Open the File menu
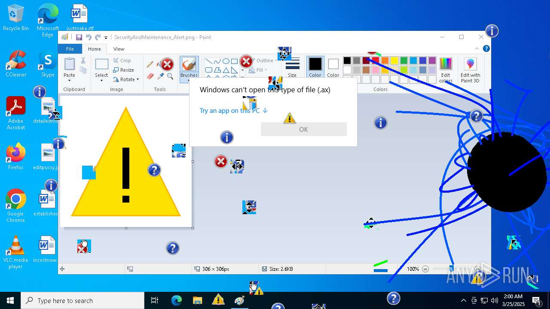The width and height of the screenshot is (550, 309). [70, 49]
